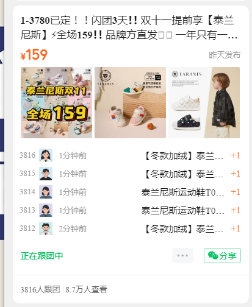Click the avatar of follower 3813
Image resolution: width=252 pixels, height=307 pixels.
[46, 210]
